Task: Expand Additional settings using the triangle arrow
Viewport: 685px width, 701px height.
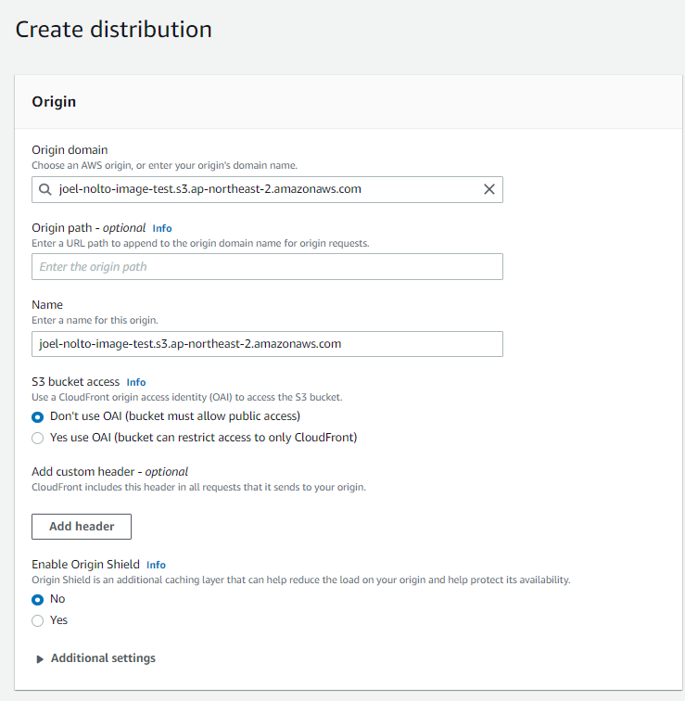Action: click(x=40, y=659)
